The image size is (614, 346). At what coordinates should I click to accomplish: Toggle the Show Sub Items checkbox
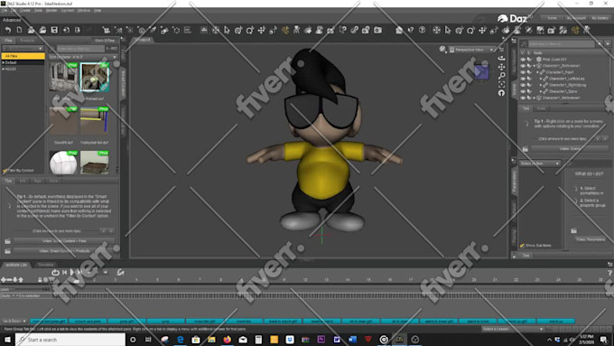(523, 246)
